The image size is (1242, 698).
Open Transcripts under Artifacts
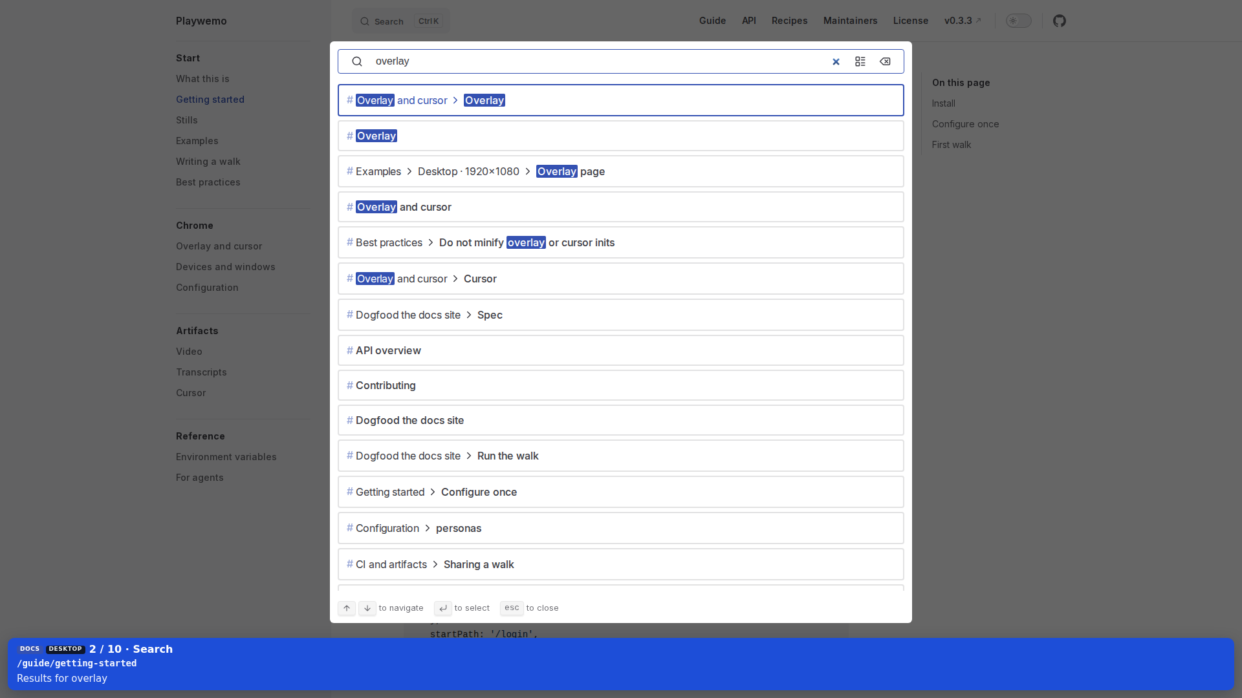[201, 372]
